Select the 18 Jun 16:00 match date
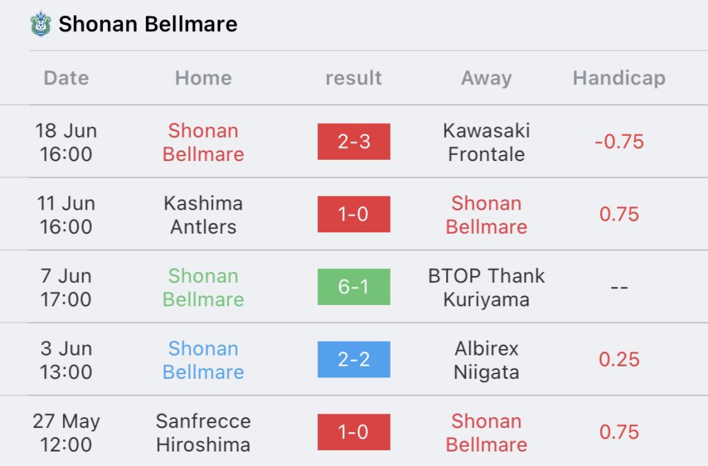The width and height of the screenshot is (708, 466). 66,142
